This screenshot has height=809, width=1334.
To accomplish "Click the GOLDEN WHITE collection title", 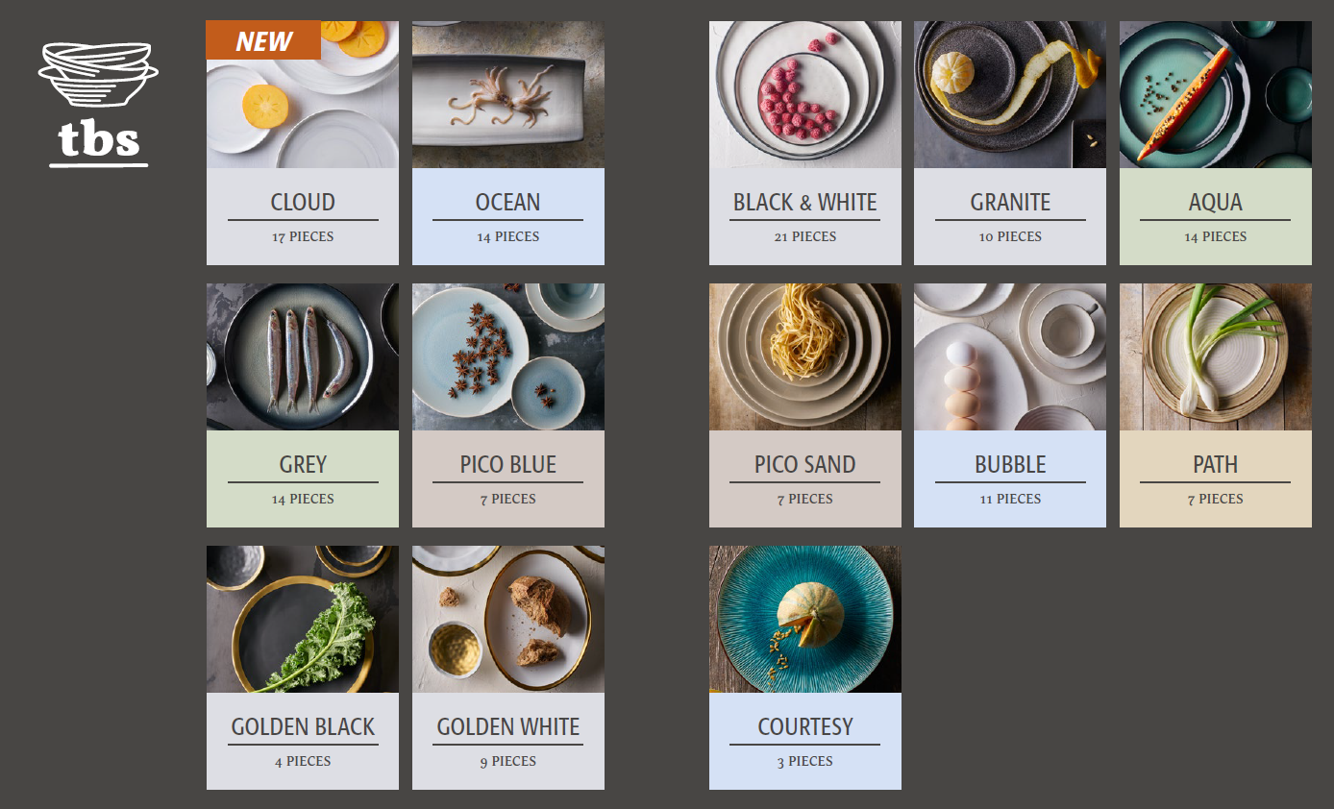I will click(x=508, y=727).
